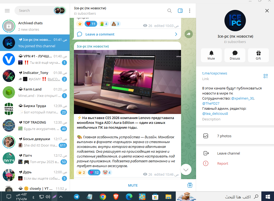Click the Windows Start button
This screenshot has width=274, height=201.
268,197
